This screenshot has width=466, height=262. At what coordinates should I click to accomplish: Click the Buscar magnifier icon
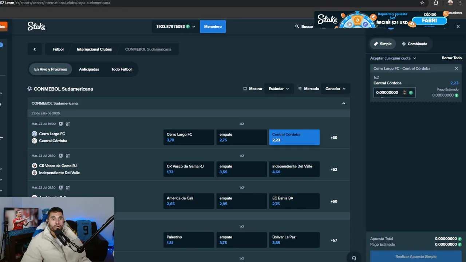click(x=297, y=27)
